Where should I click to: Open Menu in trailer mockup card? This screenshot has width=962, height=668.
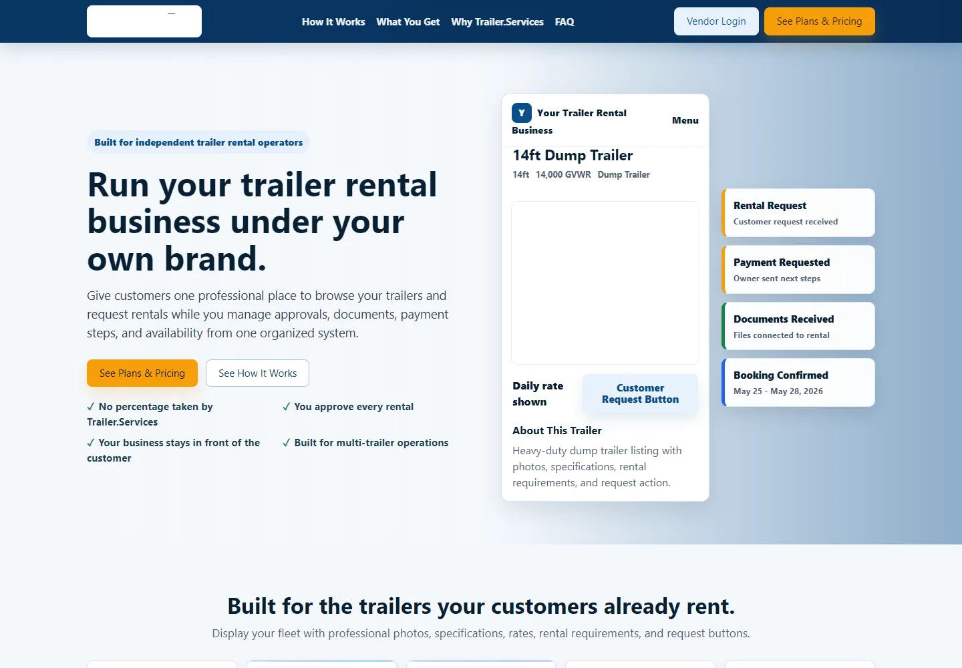685,120
